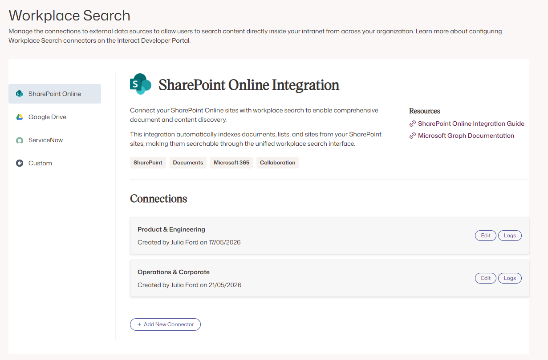
Task: Edit the Operations & Corporate connection
Action: 486,278
